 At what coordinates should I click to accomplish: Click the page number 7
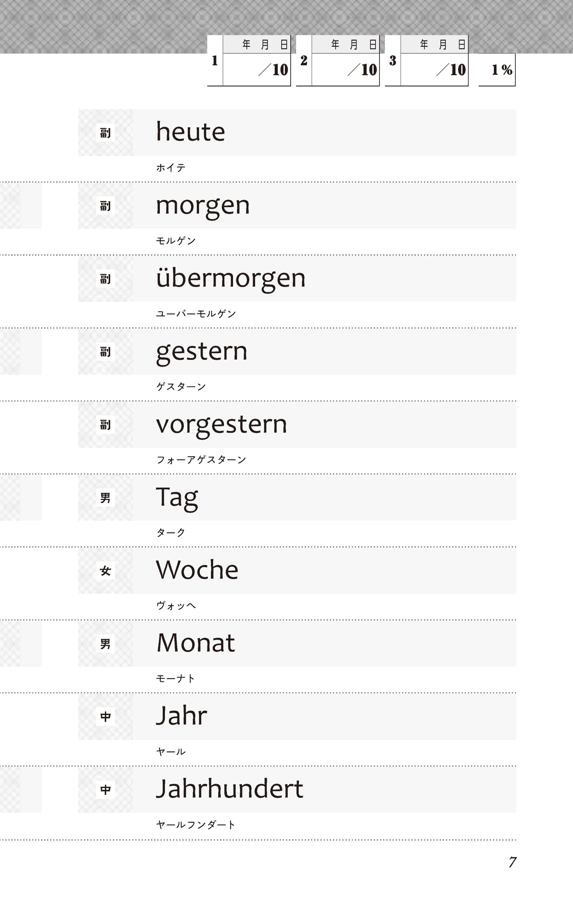click(x=512, y=862)
